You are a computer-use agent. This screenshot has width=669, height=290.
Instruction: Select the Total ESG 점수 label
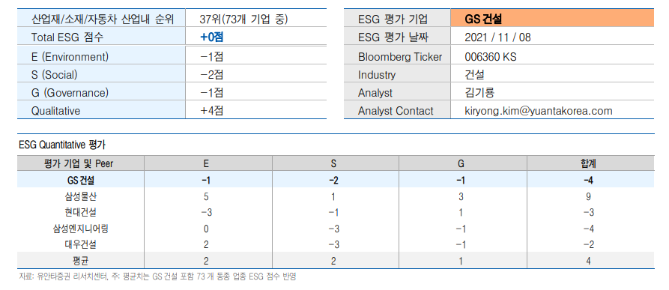tap(67, 37)
